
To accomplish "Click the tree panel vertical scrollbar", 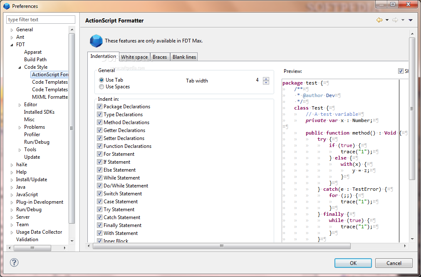I will coord(72,128).
